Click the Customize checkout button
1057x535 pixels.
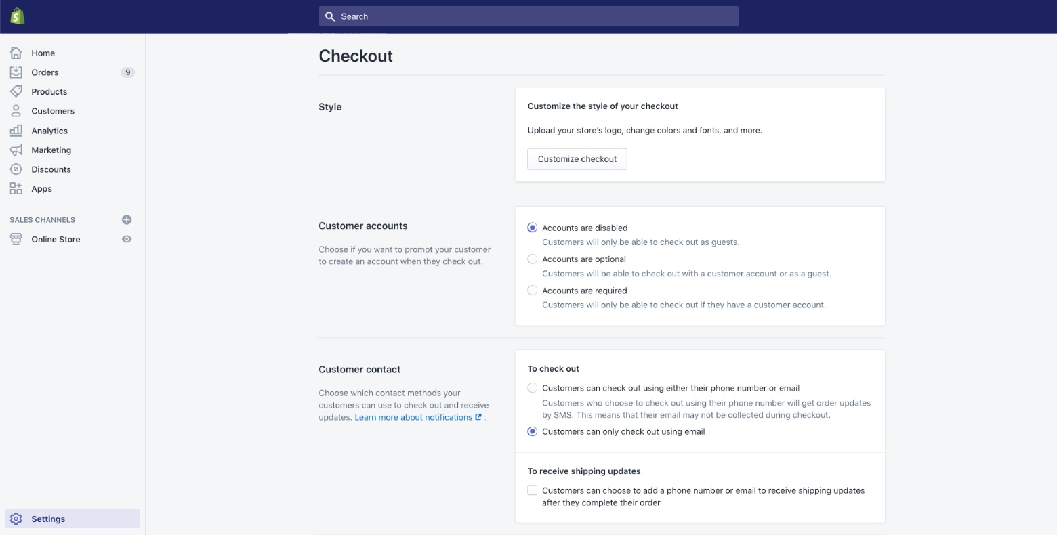point(577,159)
